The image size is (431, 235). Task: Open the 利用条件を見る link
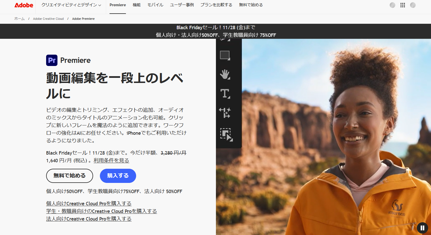click(111, 161)
